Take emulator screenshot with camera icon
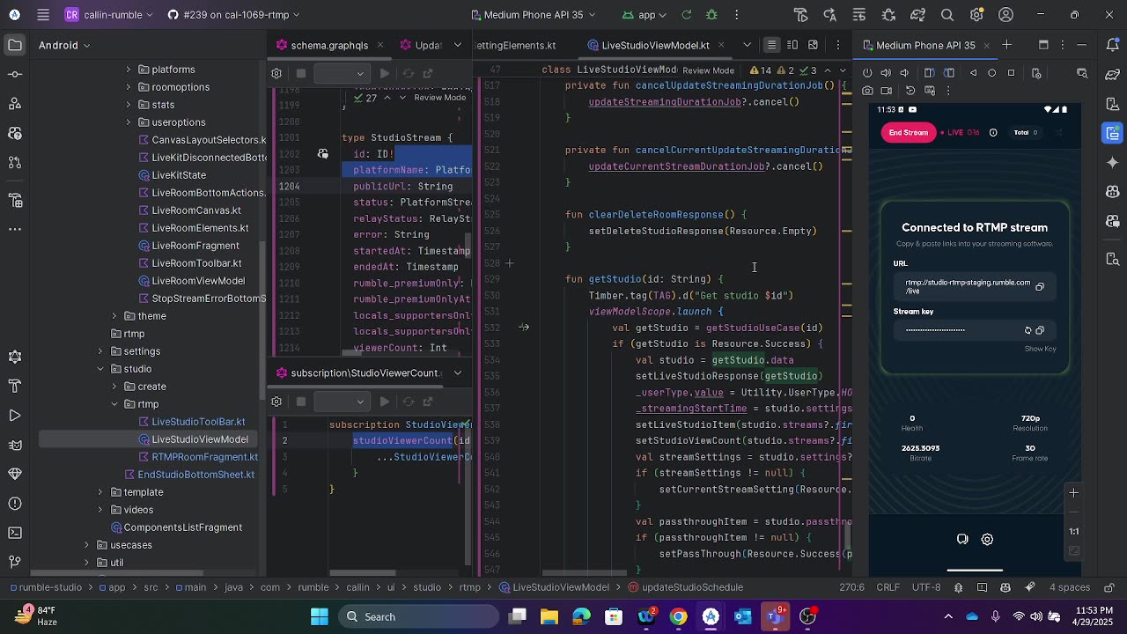This screenshot has width=1127, height=634. (867, 90)
